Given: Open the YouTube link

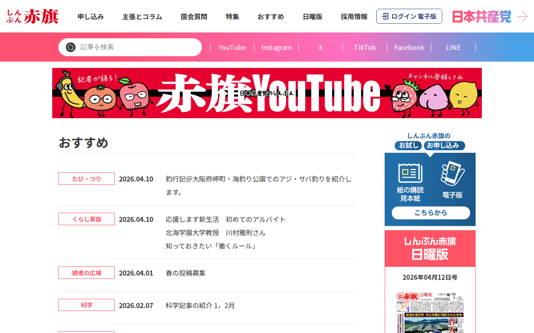Looking at the screenshot, I should point(232,47).
